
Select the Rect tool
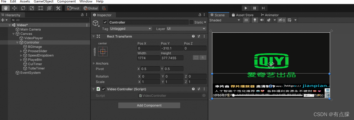point(41,8)
